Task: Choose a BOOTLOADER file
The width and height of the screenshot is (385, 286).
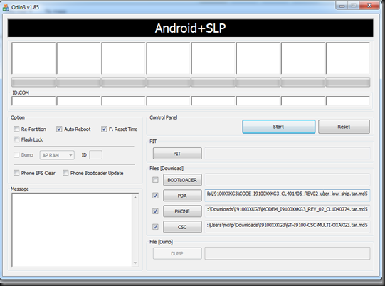Action: [182, 180]
